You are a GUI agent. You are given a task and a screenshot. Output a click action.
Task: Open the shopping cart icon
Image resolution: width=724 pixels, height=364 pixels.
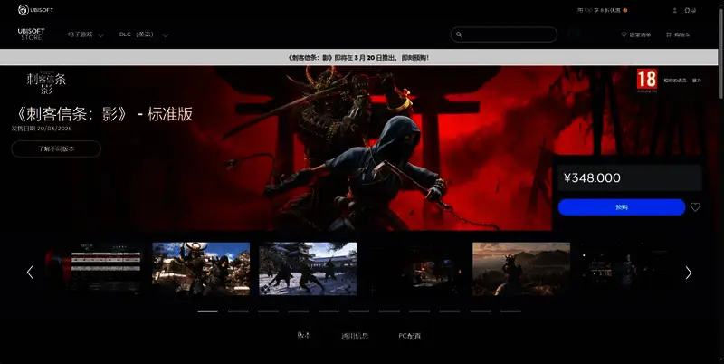coord(670,34)
